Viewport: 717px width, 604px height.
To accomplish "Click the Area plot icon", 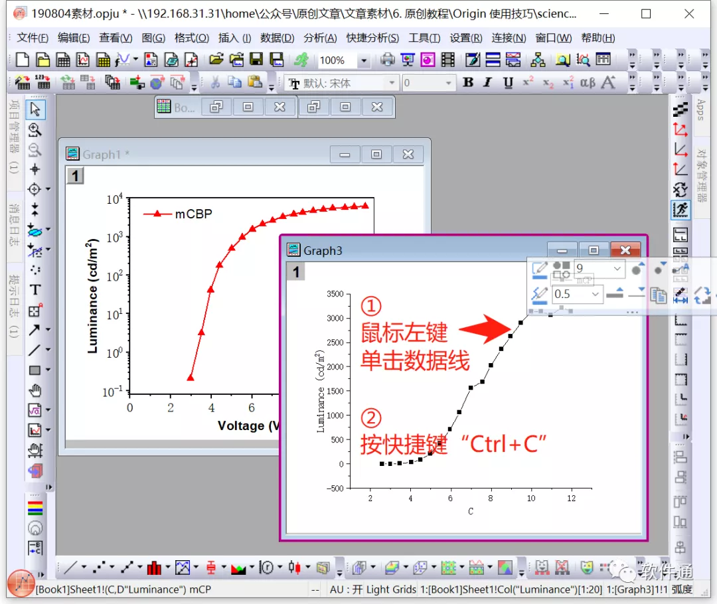I will click(x=238, y=568).
